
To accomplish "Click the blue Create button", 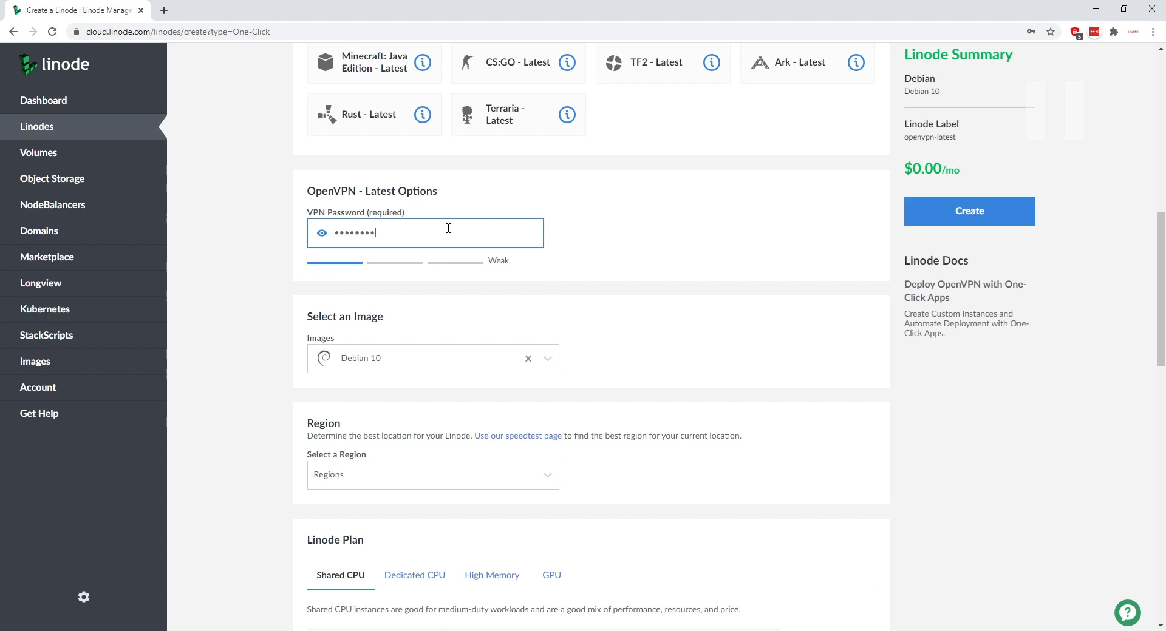I will (969, 211).
